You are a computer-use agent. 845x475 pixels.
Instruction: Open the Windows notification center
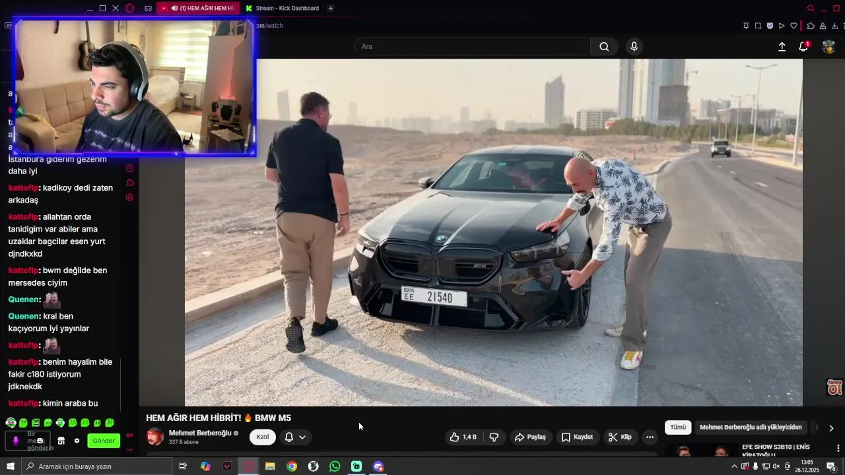831,466
